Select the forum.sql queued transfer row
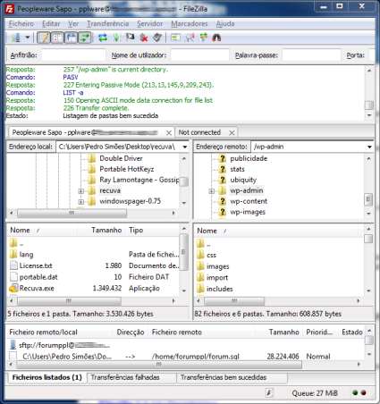 [x=186, y=357]
